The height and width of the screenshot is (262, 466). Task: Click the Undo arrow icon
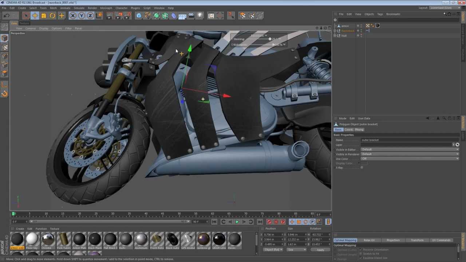pos(6,16)
